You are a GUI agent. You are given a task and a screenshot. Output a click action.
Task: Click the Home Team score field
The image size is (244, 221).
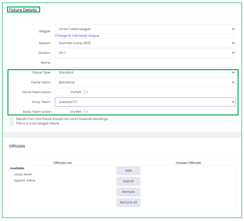[x=62, y=92]
